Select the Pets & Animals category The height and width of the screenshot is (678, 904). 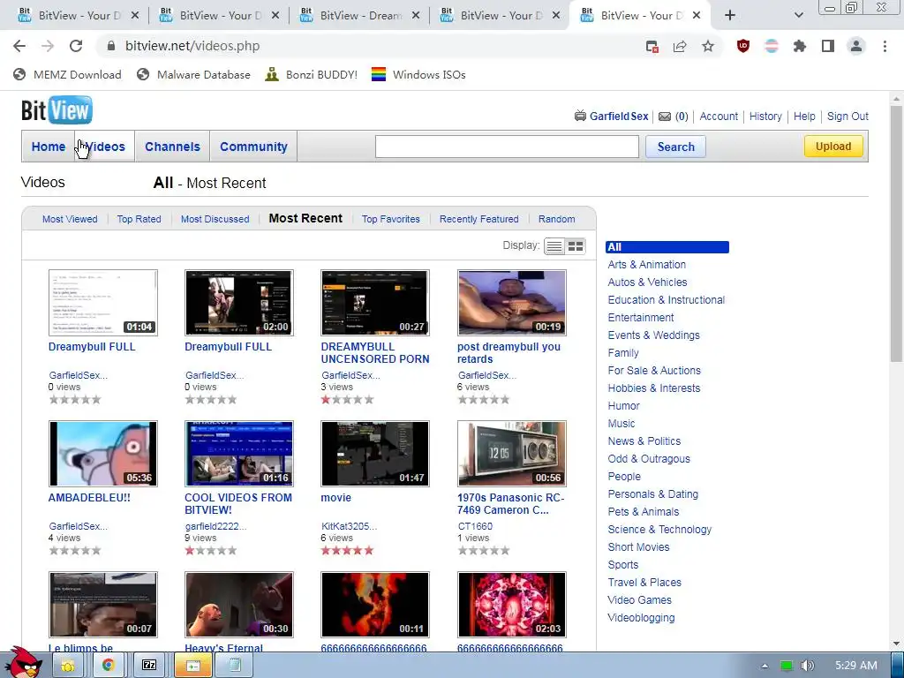click(x=644, y=512)
